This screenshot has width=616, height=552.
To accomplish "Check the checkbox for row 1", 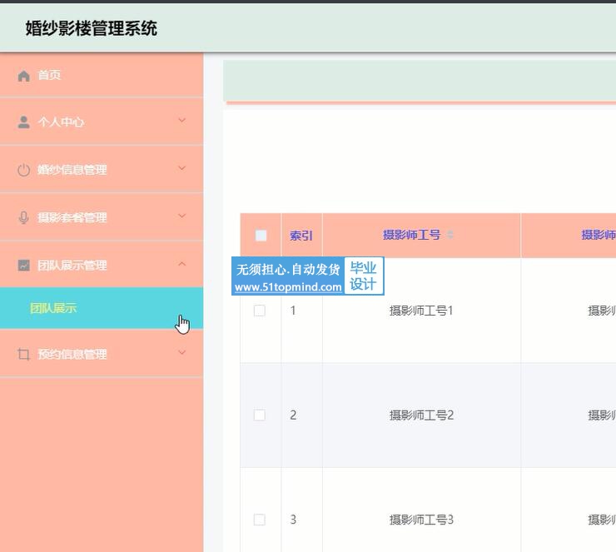I will point(260,311).
